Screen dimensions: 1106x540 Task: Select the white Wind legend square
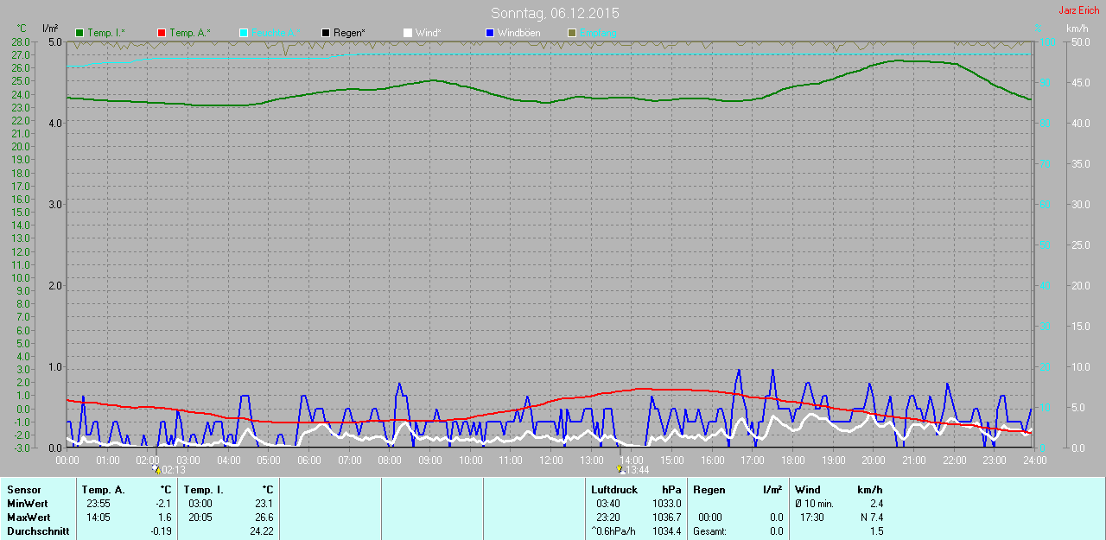pos(408,33)
